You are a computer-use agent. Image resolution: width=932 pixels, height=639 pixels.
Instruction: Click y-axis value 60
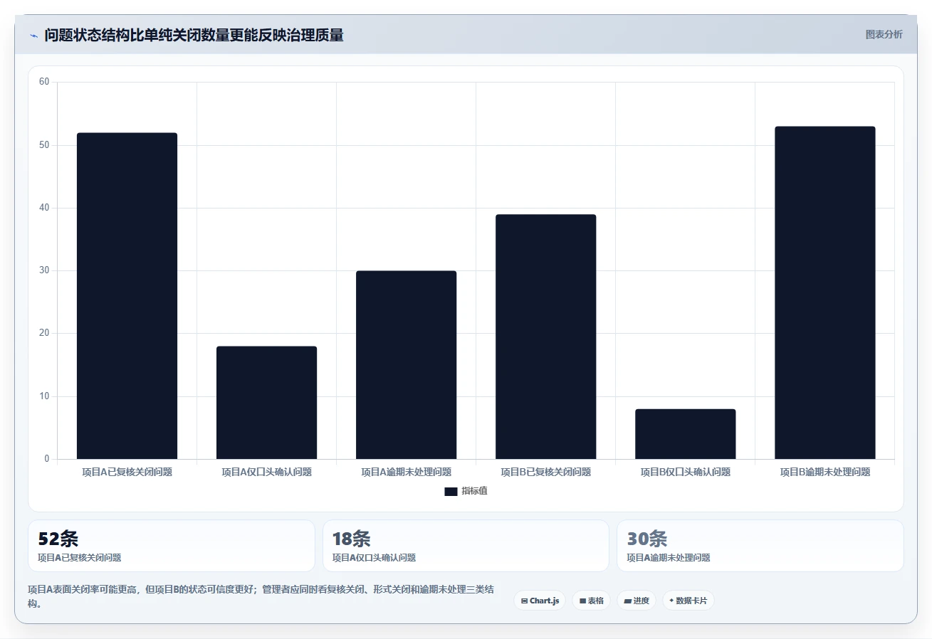tap(44, 82)
